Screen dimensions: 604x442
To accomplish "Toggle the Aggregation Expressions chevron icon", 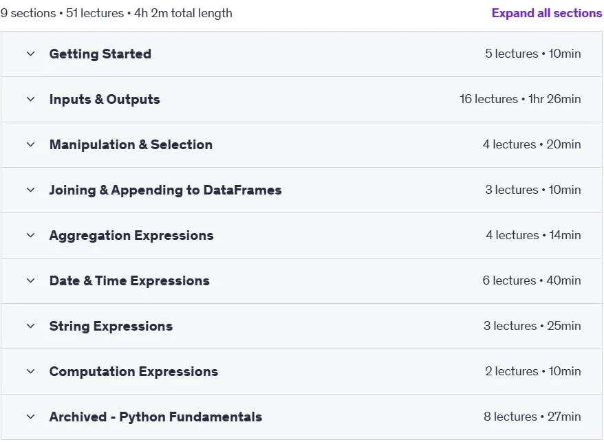I will 31,235.
